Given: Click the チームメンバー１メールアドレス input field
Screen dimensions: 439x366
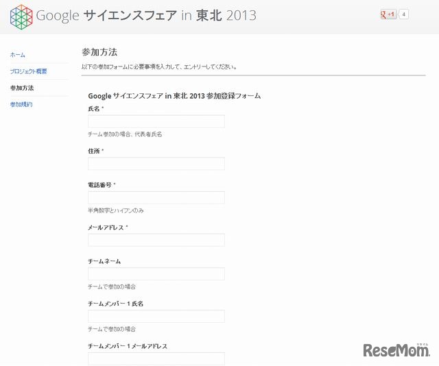Looking at the screenshot, I should (x=156, y=358).
